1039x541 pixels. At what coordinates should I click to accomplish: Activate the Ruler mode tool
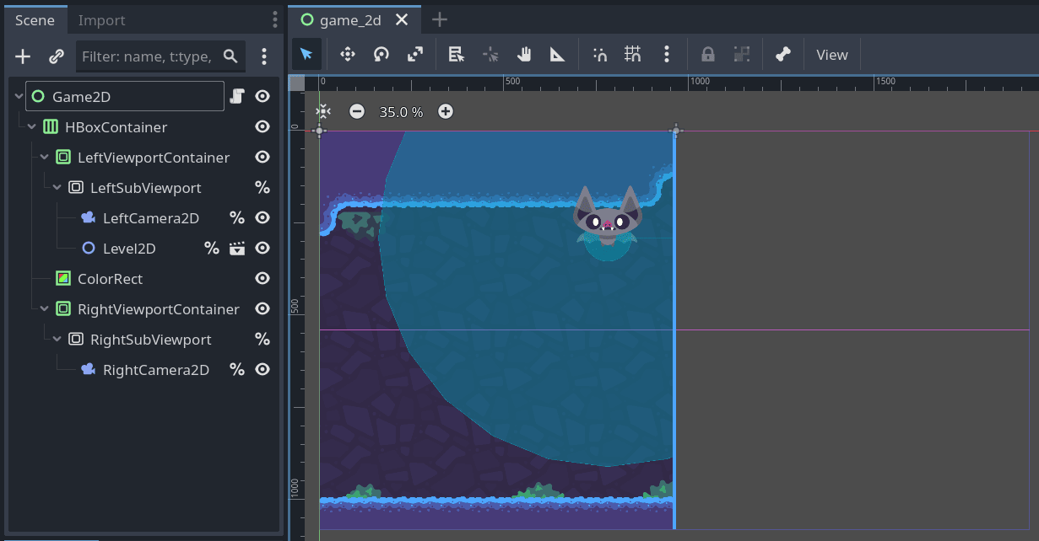pyautogui.click(x=558, y=55)
